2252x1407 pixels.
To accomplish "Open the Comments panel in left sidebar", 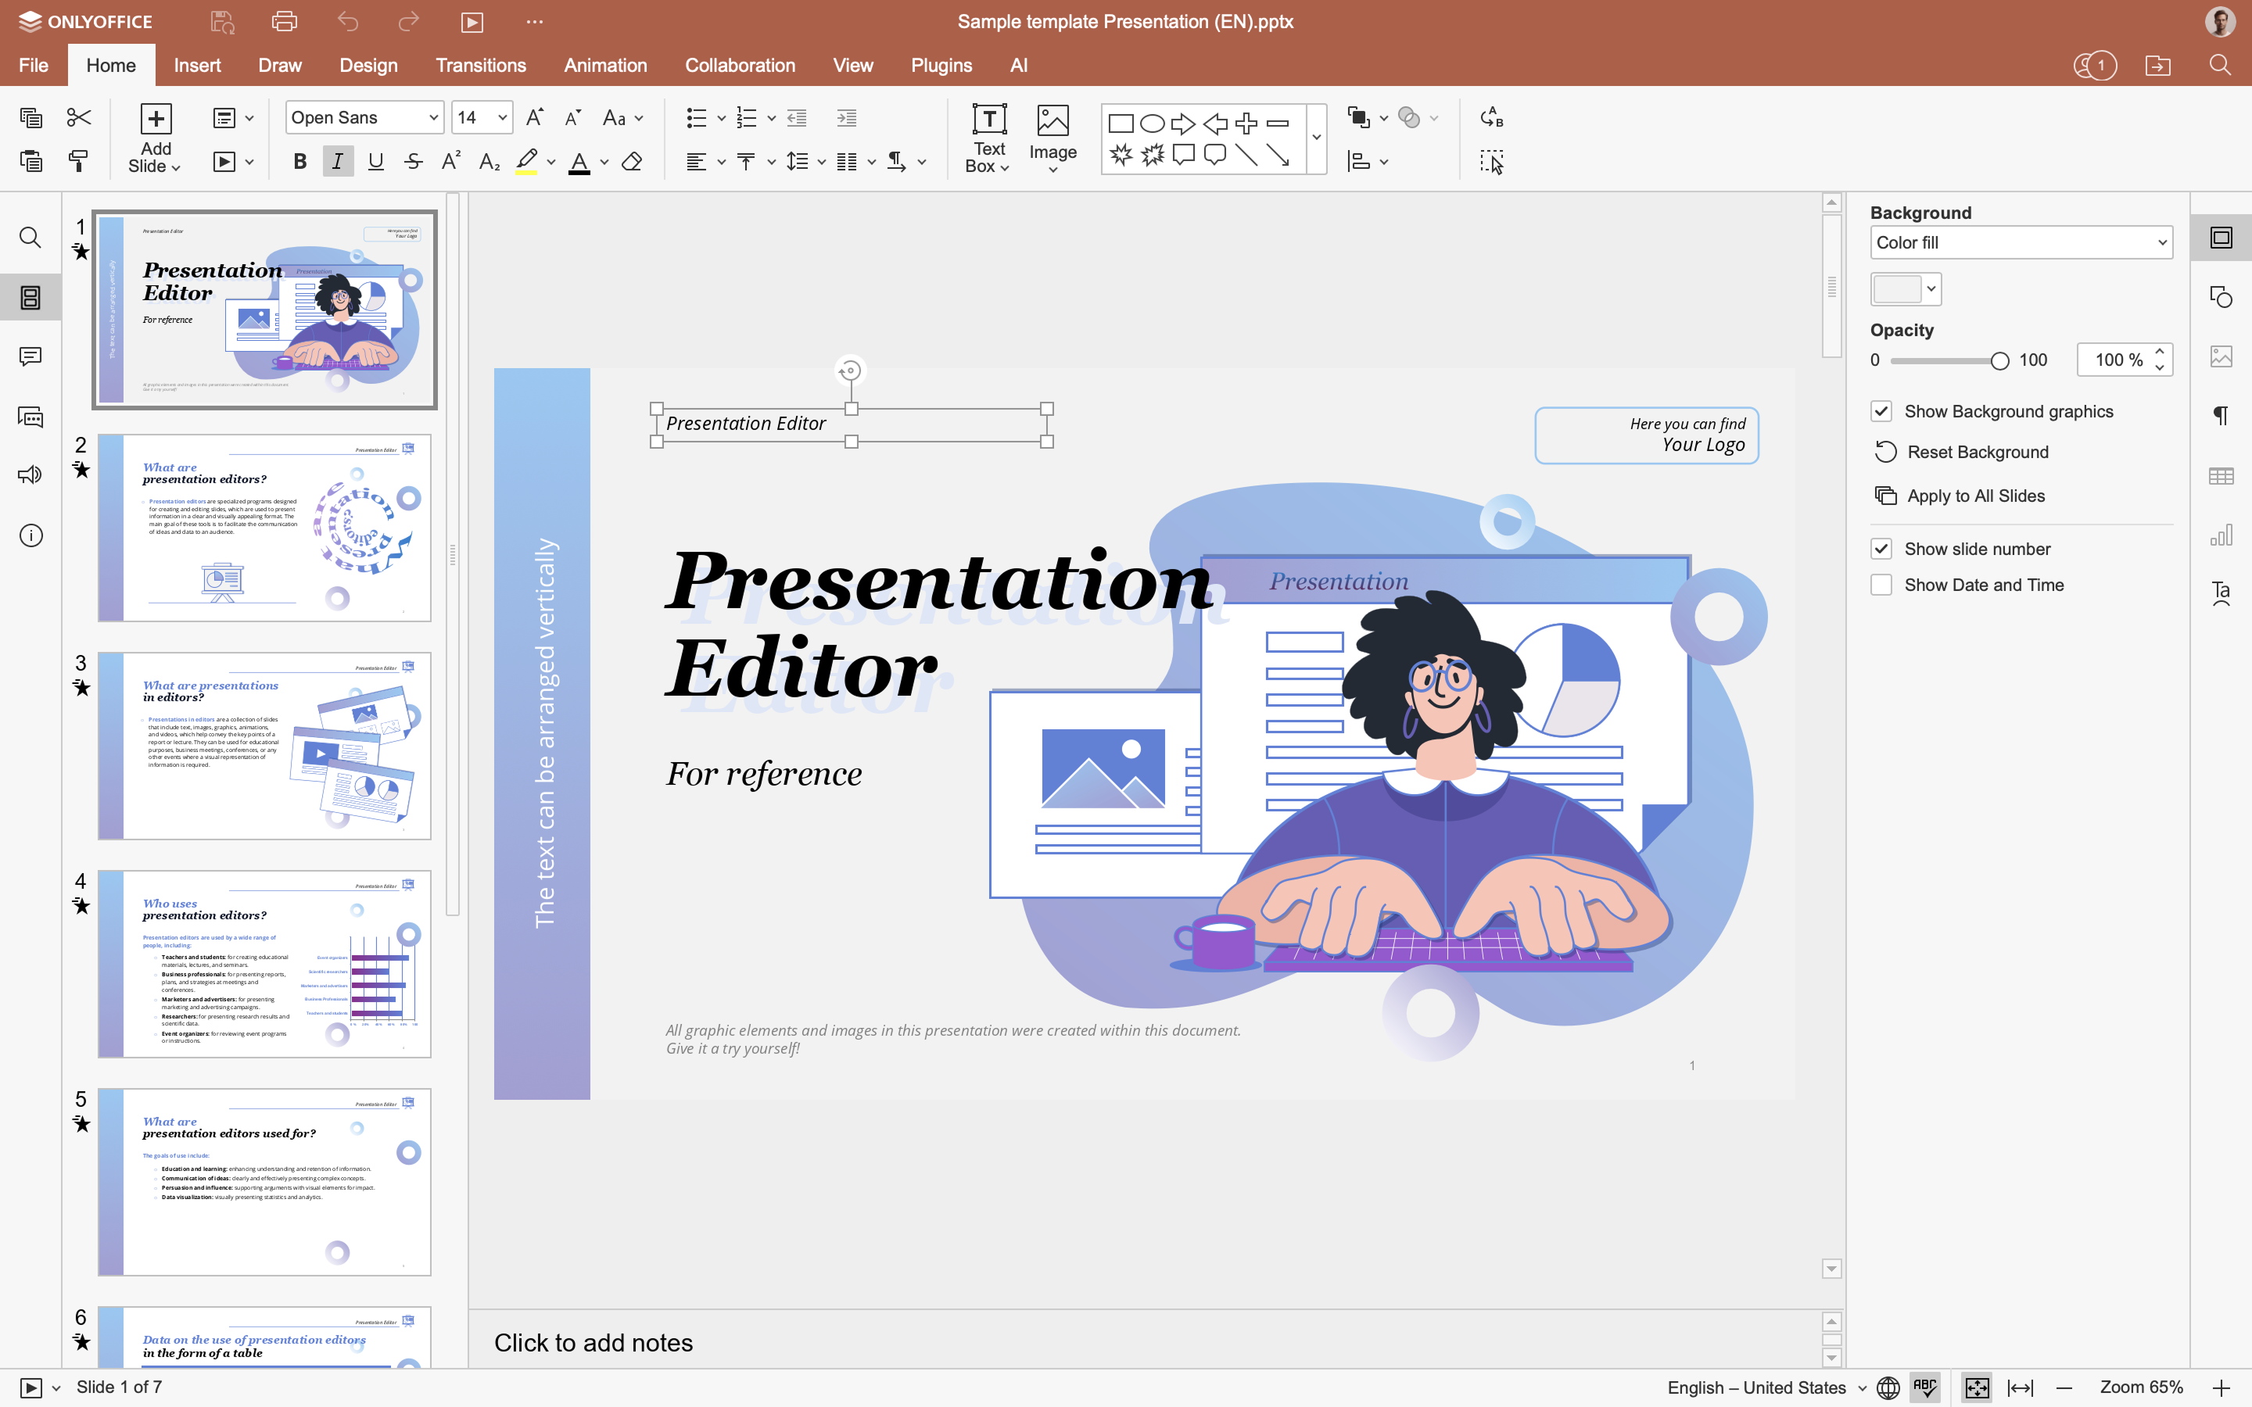I will click(x=30, y=357).
